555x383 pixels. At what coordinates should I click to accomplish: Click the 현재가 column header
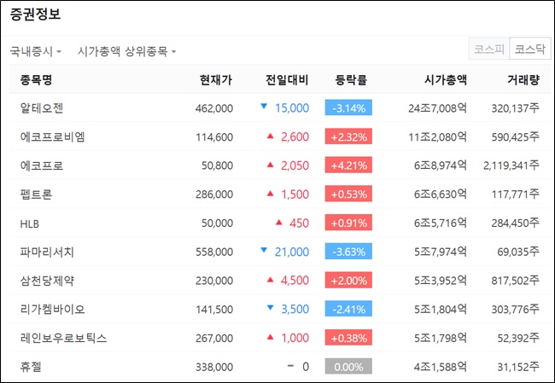(x=216, y=80)
